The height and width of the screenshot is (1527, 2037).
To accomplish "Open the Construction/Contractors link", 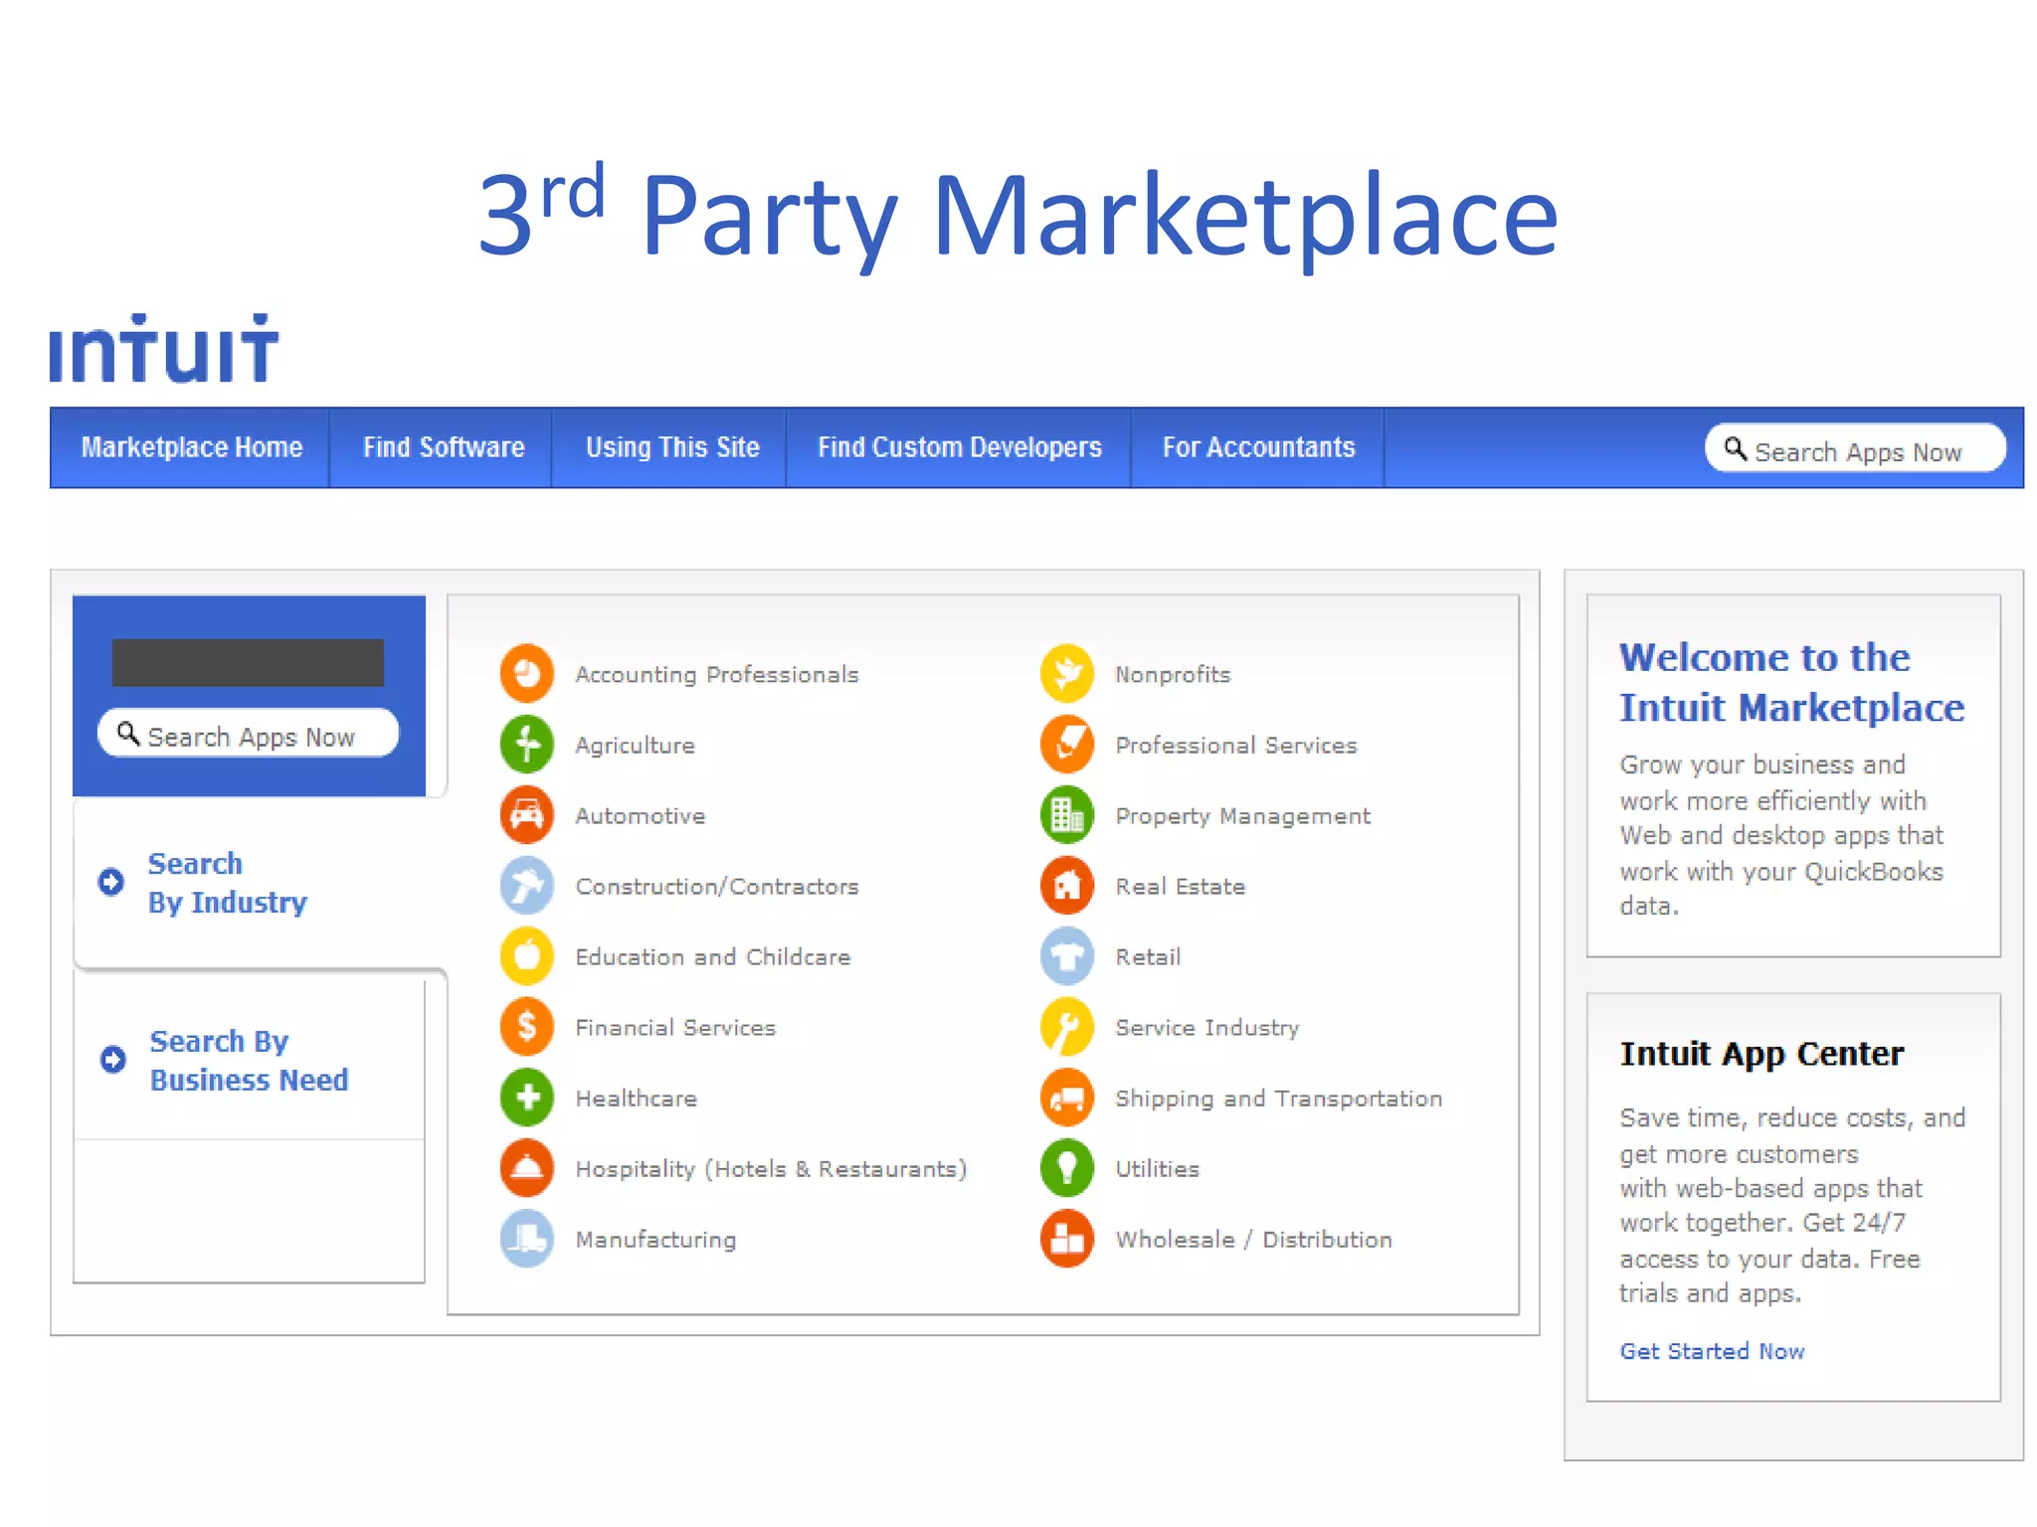I will 716,886.
